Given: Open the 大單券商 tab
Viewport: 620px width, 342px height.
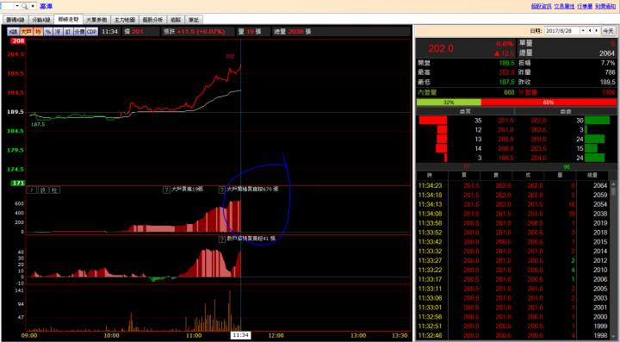Looking at the screenshot, I should click(96, 20).
